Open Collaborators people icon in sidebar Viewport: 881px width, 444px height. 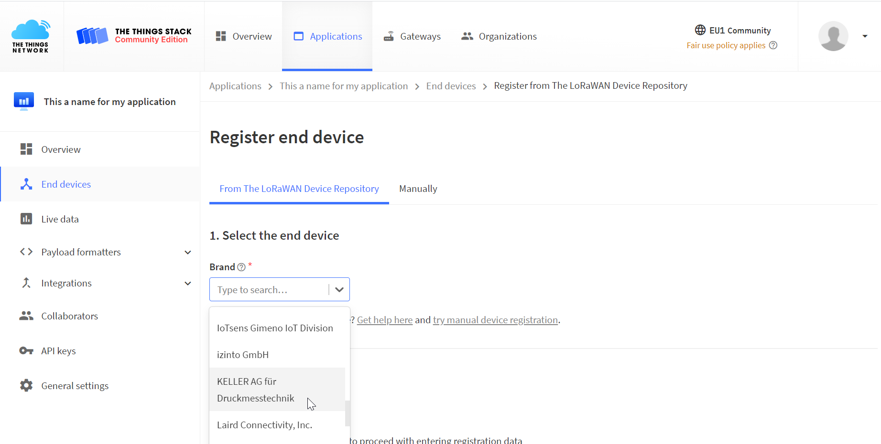click(x=26, y=316)
